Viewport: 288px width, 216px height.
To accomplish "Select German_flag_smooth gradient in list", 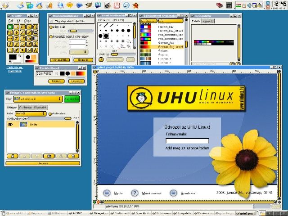I will click(x=168, y=46).
